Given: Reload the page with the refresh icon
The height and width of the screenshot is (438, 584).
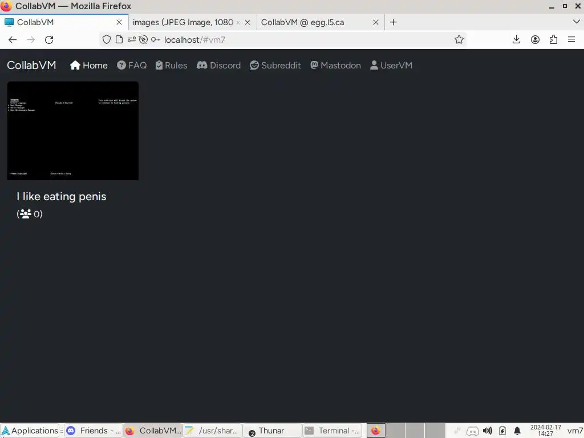Looking at the screenshot, I should pos(49,40).
